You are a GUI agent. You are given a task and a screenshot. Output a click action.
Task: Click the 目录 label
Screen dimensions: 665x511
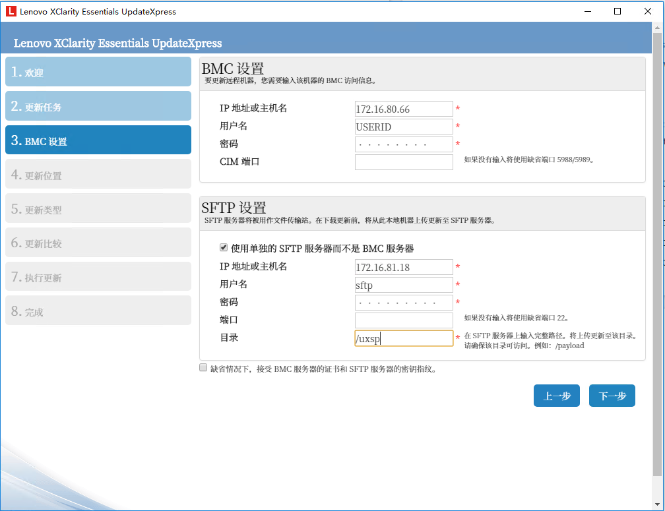[229, 338]
